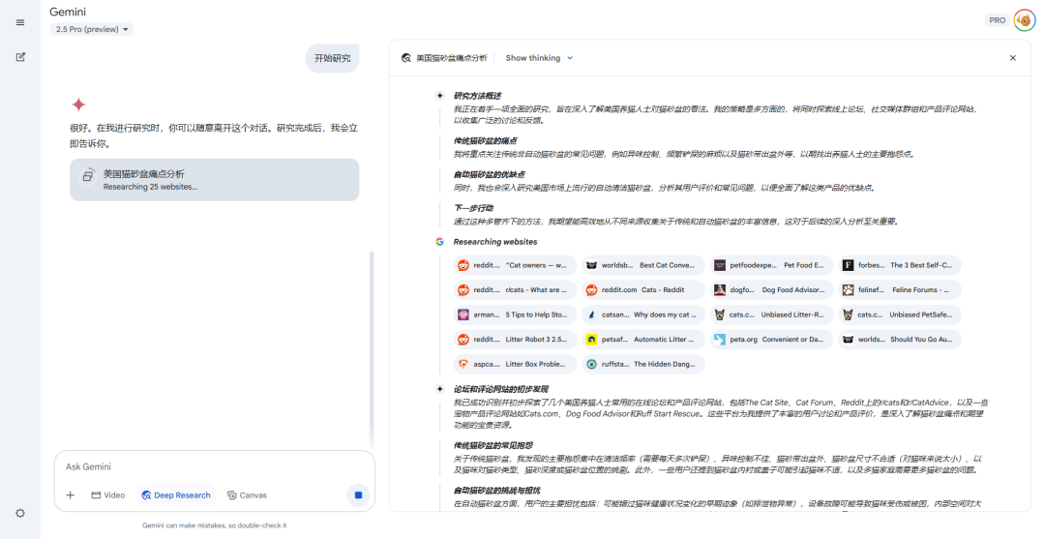Image resolution: width=1045 pixels, height=539 pixels.
Task: Click the Gemini title text
Action: click(x=68, y=12)
